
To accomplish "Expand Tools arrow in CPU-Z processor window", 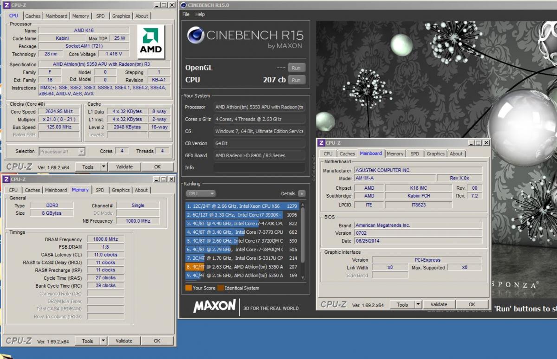I will click(104, 167).
